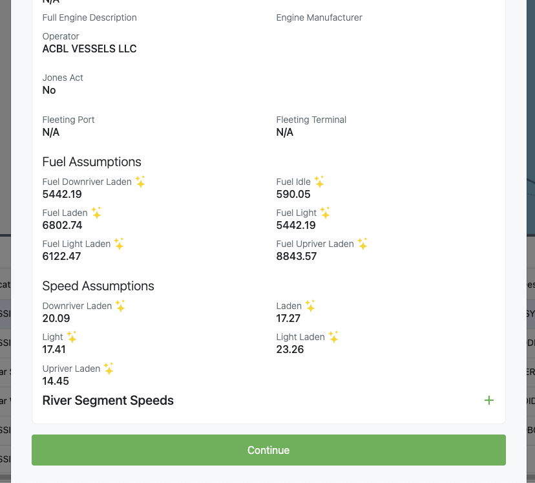
Task: Click the Fuel Assumptions section heading
Action: [x=92, y=162]
